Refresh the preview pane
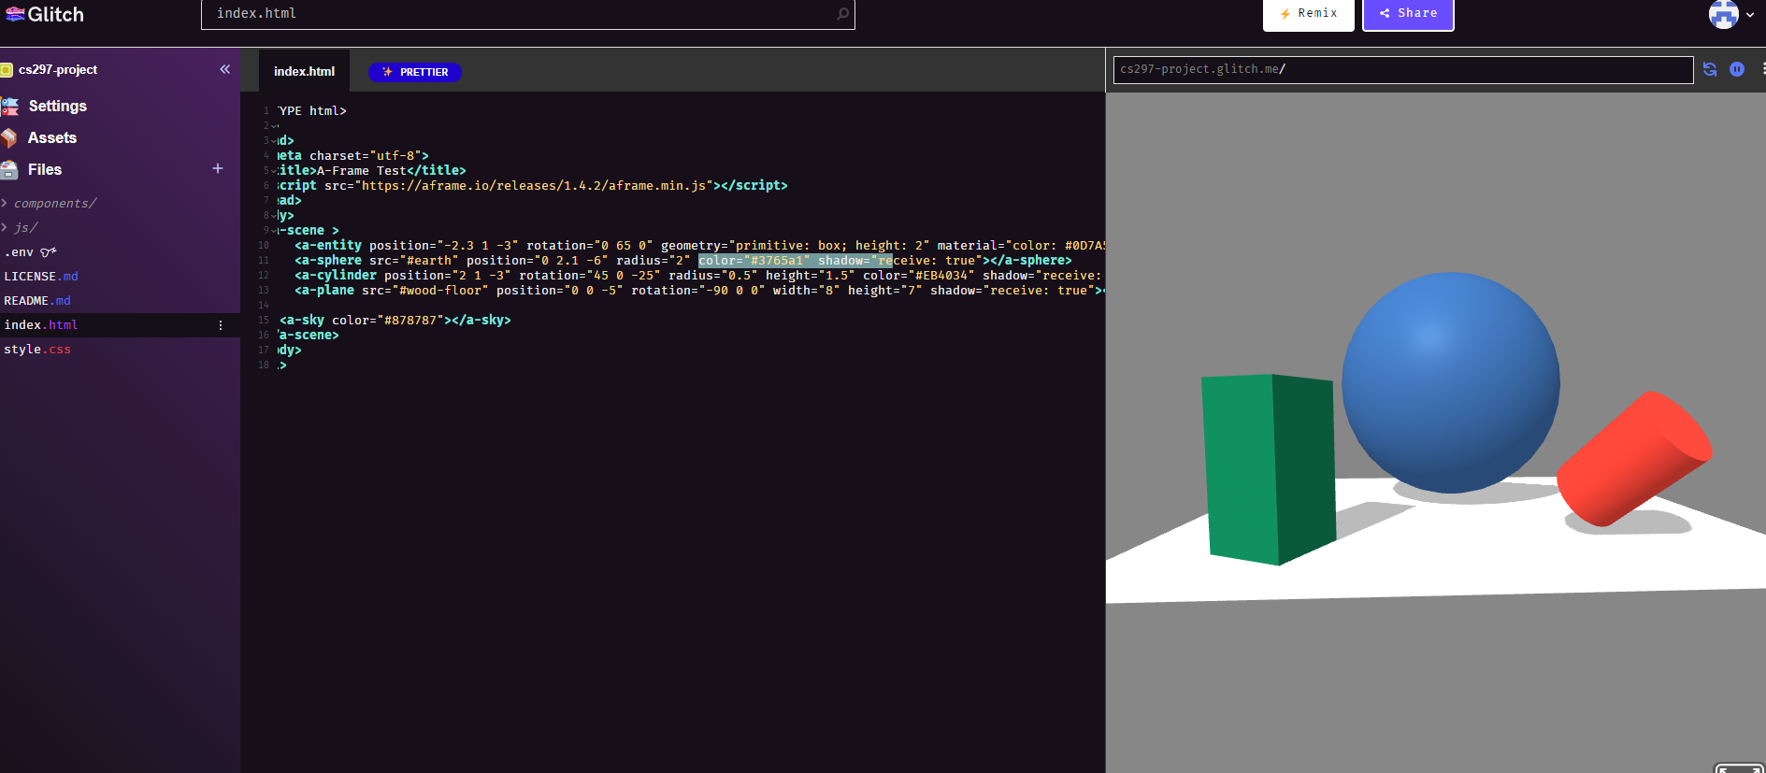 tap(1710, 69)
